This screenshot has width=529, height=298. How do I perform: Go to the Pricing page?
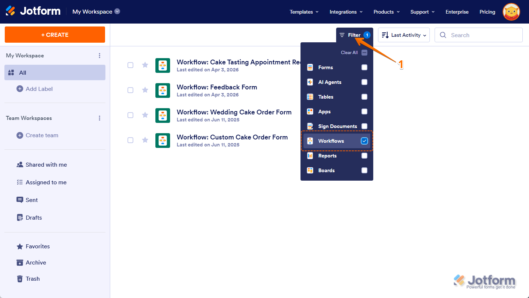pyautogui.click(x=487, y=11)
